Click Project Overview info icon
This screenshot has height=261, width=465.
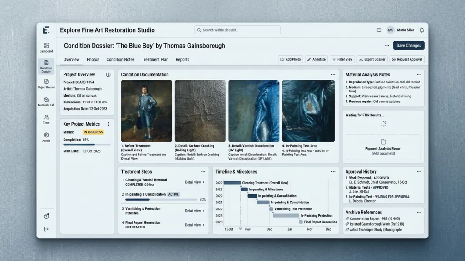point(108,75)
